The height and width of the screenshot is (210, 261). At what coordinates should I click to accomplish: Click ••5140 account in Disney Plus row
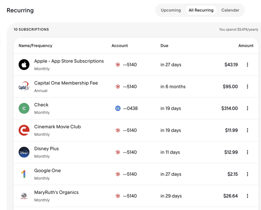(130, 152)
